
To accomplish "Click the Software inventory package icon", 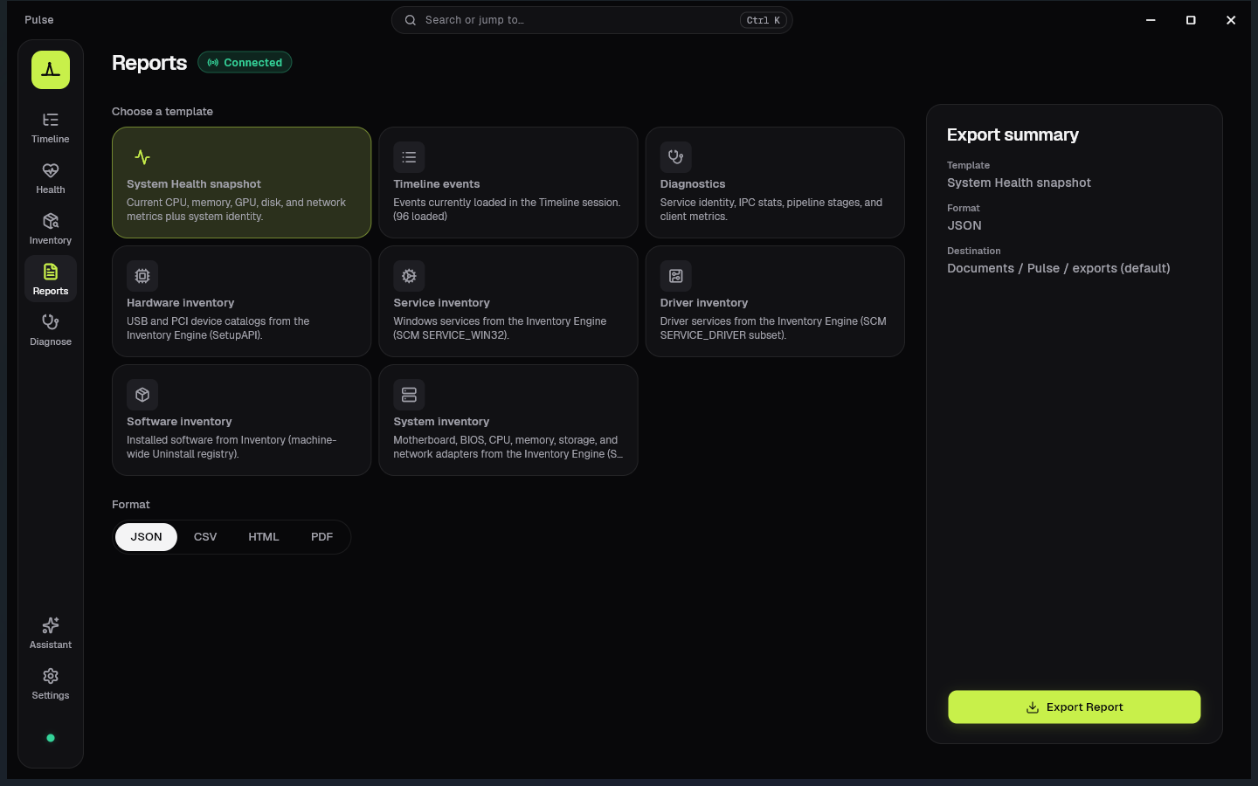I will tap(142, 395).
